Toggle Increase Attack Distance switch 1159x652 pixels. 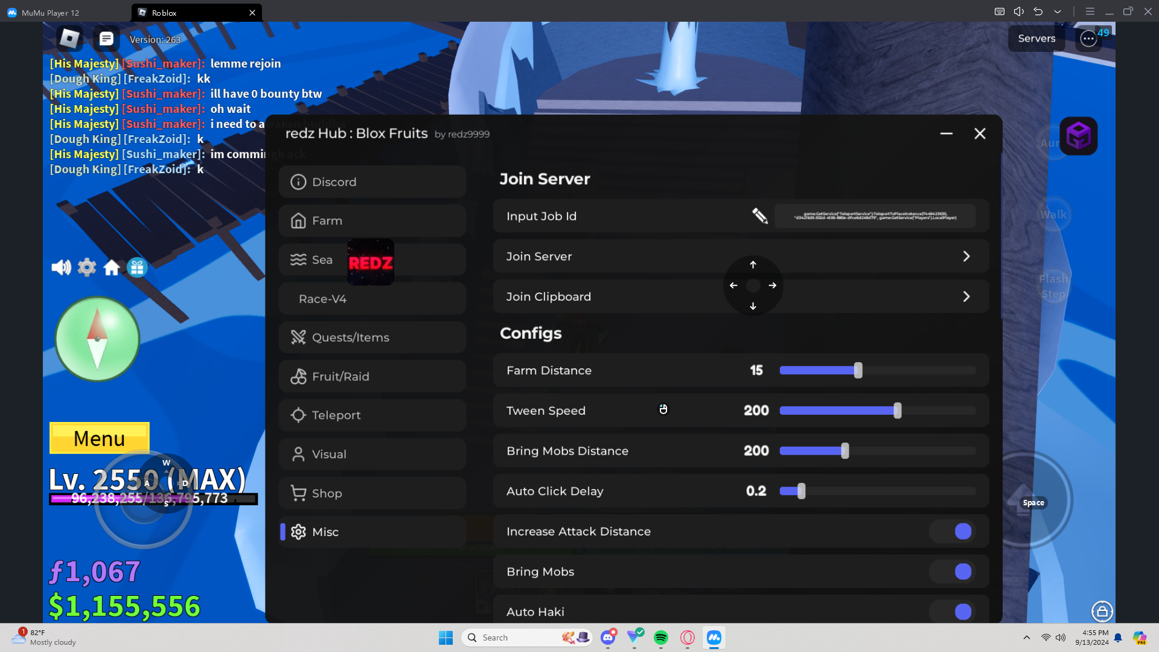[953, 531]
